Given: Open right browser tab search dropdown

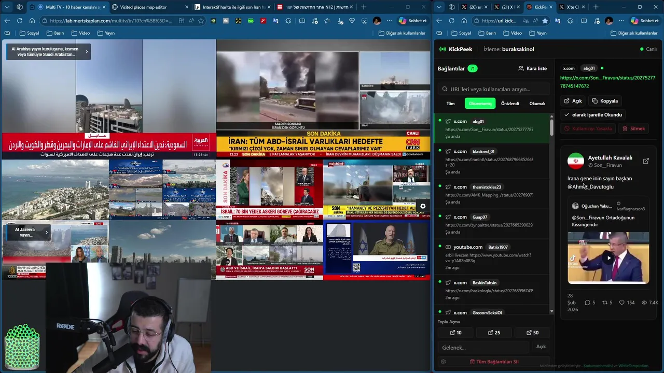Looking at the screenshot, I should pos(439,7).
